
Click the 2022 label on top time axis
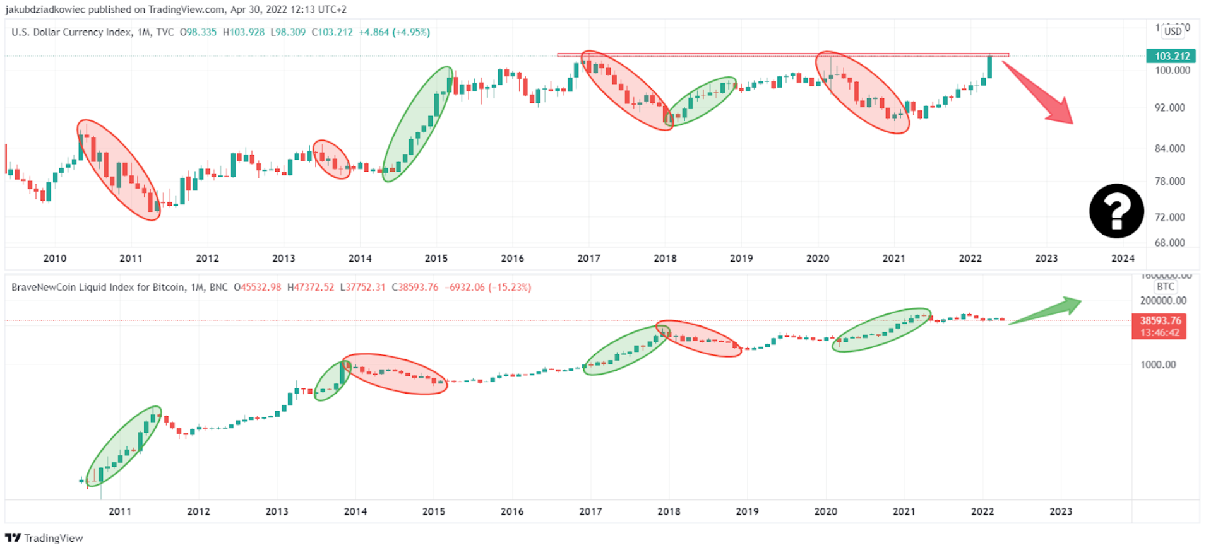click(x=970, y=259)
